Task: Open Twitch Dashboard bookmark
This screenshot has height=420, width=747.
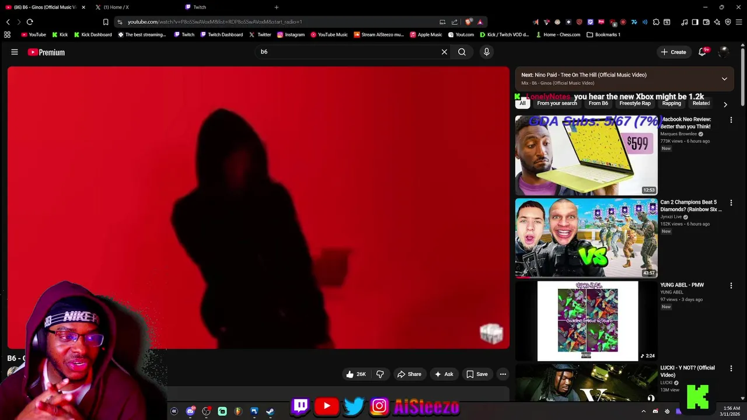Action: pos(221,34)
